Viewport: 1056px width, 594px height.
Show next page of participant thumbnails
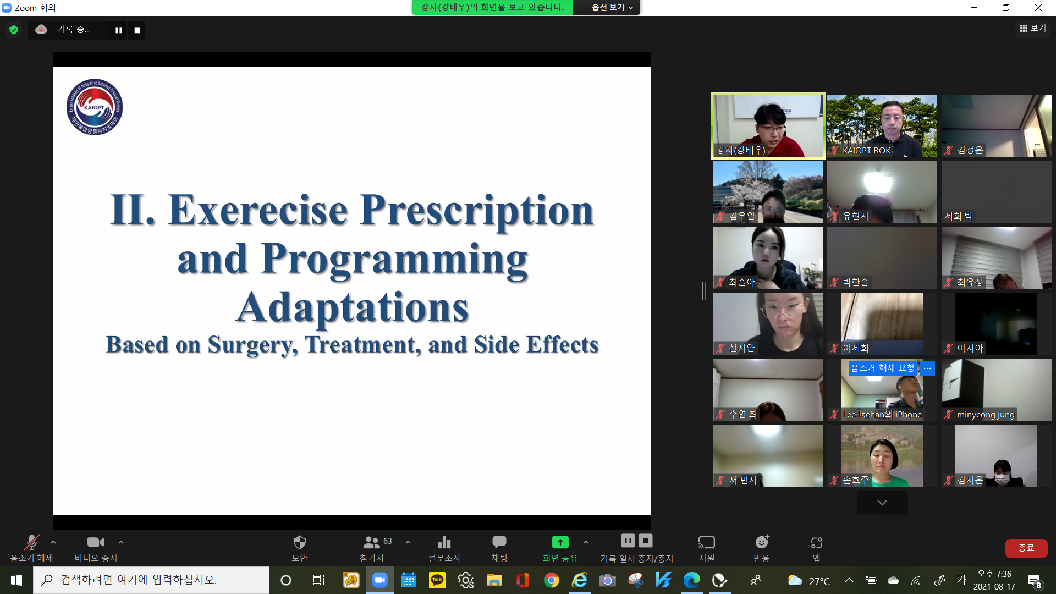(x=882, y=503)
